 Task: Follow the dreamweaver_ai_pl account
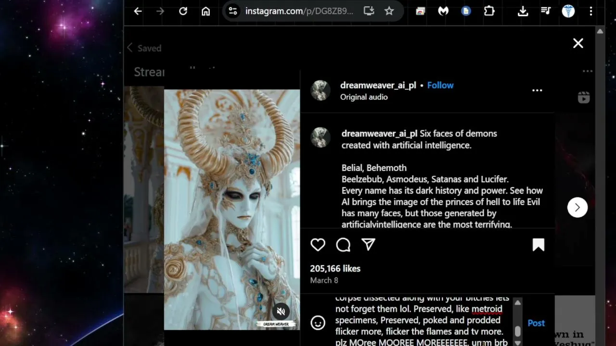click(440, 85)
